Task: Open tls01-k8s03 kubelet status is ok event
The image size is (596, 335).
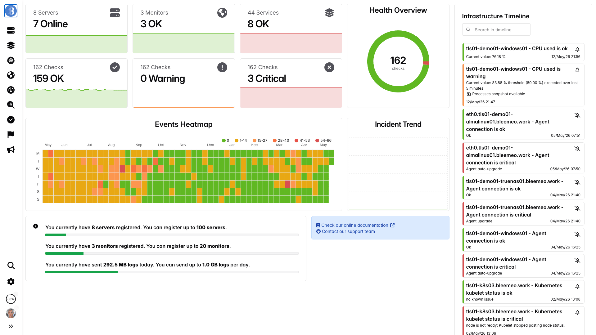Action: [523, 292]
